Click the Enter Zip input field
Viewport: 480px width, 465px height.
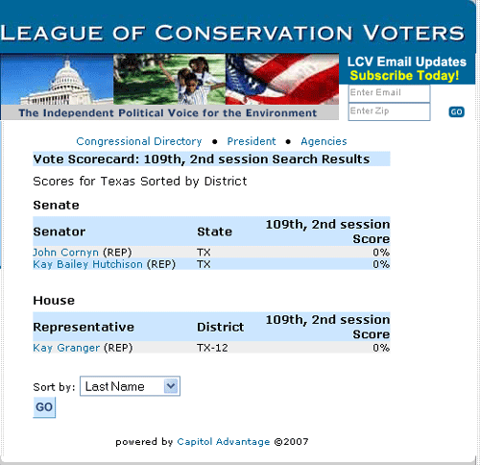click(389, 111)
